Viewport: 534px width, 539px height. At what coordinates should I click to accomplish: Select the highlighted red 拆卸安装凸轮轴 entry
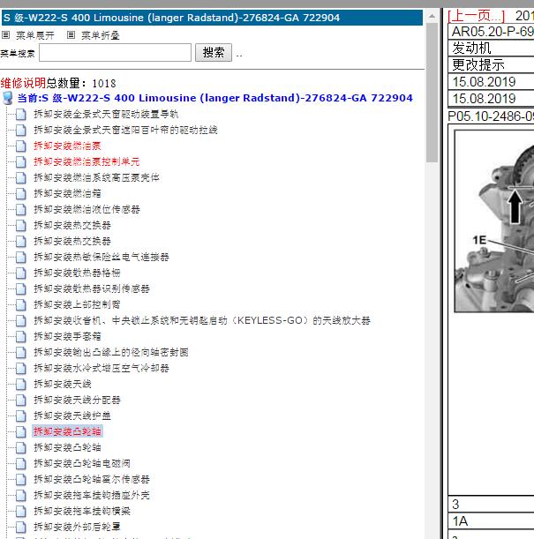(67, 431)
